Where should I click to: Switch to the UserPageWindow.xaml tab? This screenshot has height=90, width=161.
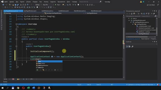tap(30, 11)
